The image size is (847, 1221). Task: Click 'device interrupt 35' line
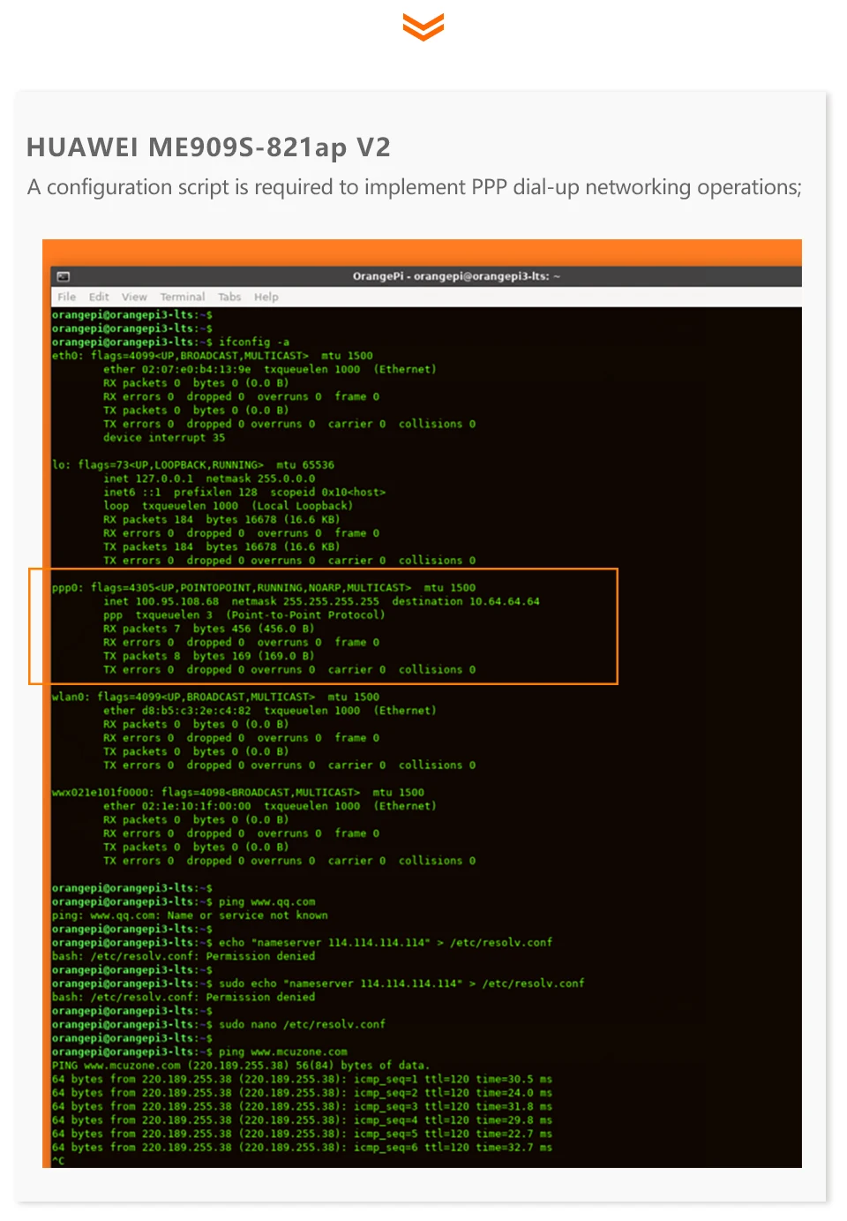[x=164, y=438]
